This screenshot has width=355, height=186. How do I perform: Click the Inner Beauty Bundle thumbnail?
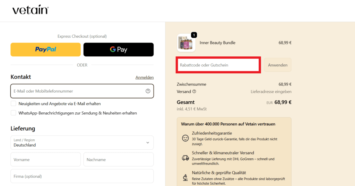pos(186,43)
